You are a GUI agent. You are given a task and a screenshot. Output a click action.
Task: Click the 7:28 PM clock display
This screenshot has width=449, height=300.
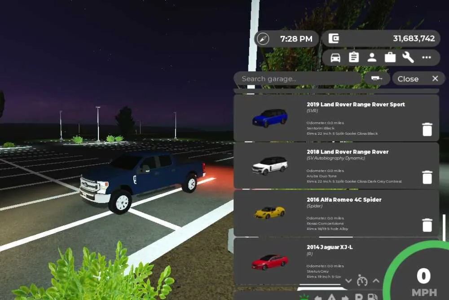pos(296,39)
